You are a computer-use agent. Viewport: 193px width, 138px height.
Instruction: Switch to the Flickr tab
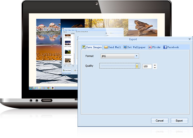pos(154,47)
